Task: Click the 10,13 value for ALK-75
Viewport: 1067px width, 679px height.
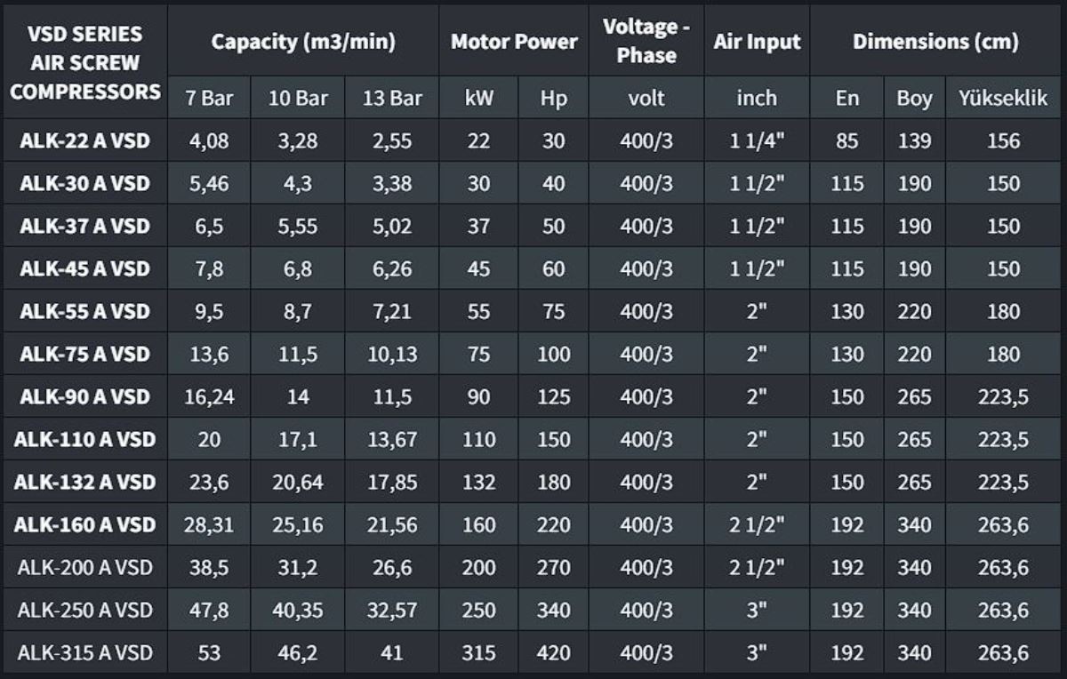Action: tap(392, 354)
